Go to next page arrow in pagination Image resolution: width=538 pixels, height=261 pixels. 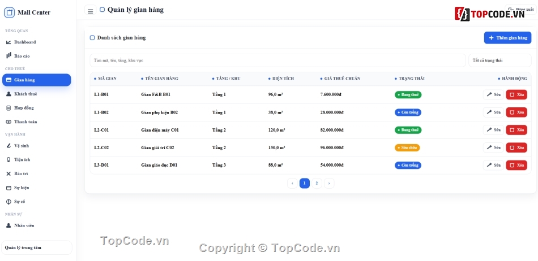tap(329, 184)
